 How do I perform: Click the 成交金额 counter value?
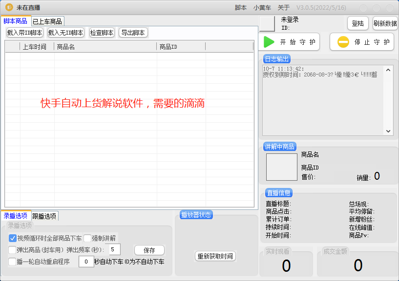tap(358, 265)
